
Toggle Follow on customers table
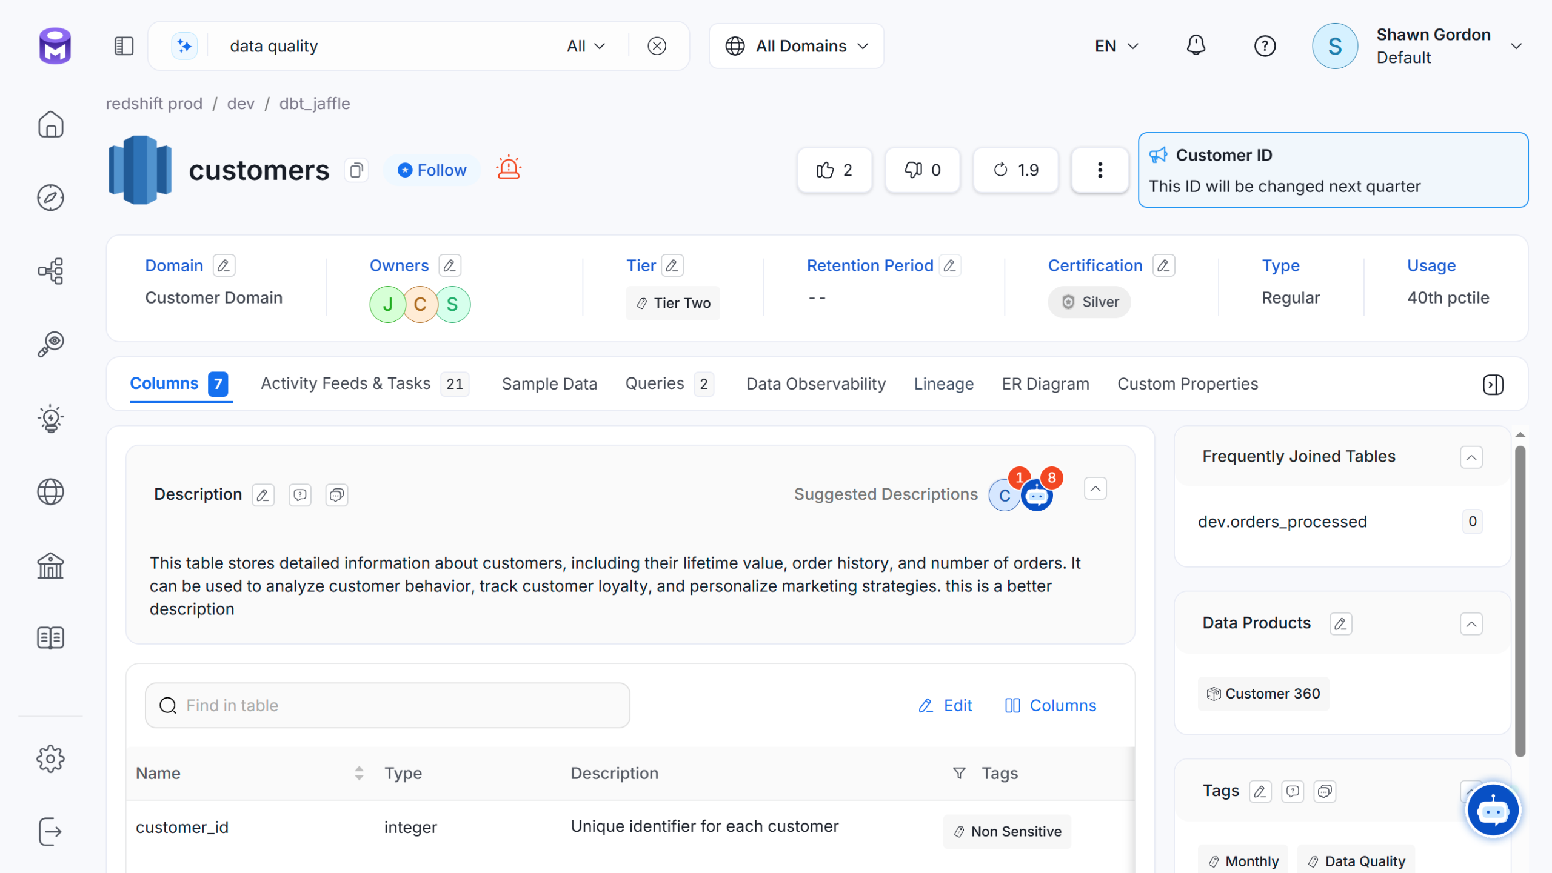tap(432, 170)
